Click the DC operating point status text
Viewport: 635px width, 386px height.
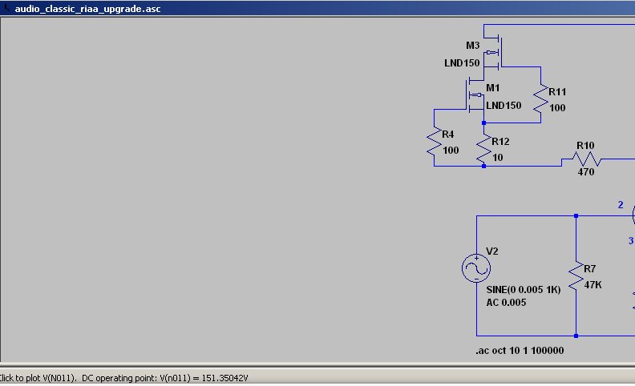point(165,378)
